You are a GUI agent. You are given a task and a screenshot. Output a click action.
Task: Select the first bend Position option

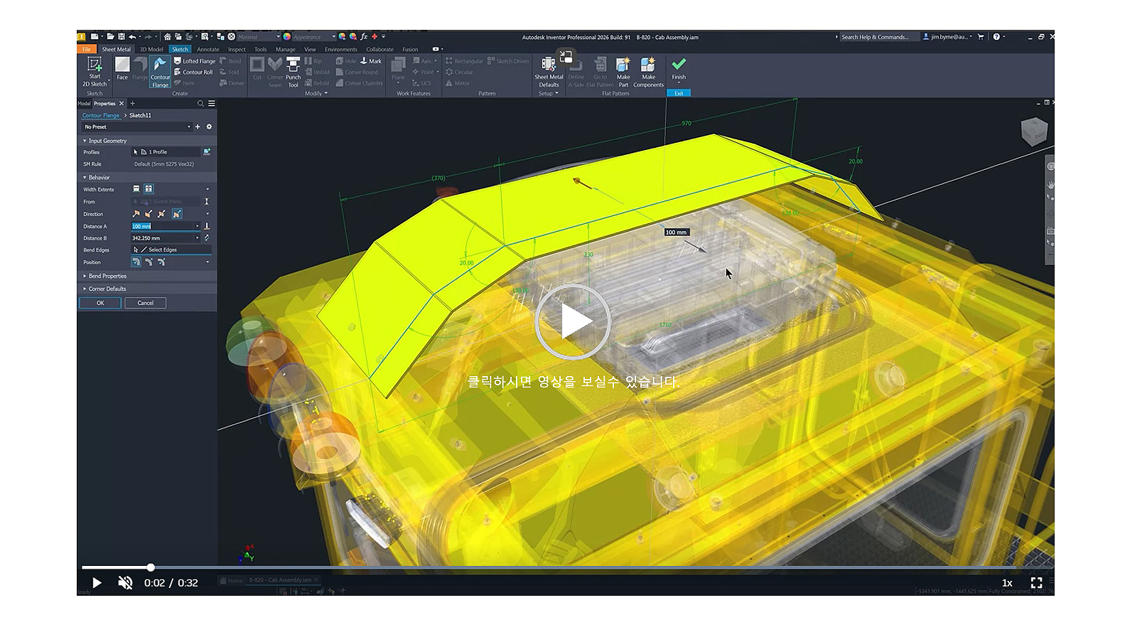coord(136,262)
